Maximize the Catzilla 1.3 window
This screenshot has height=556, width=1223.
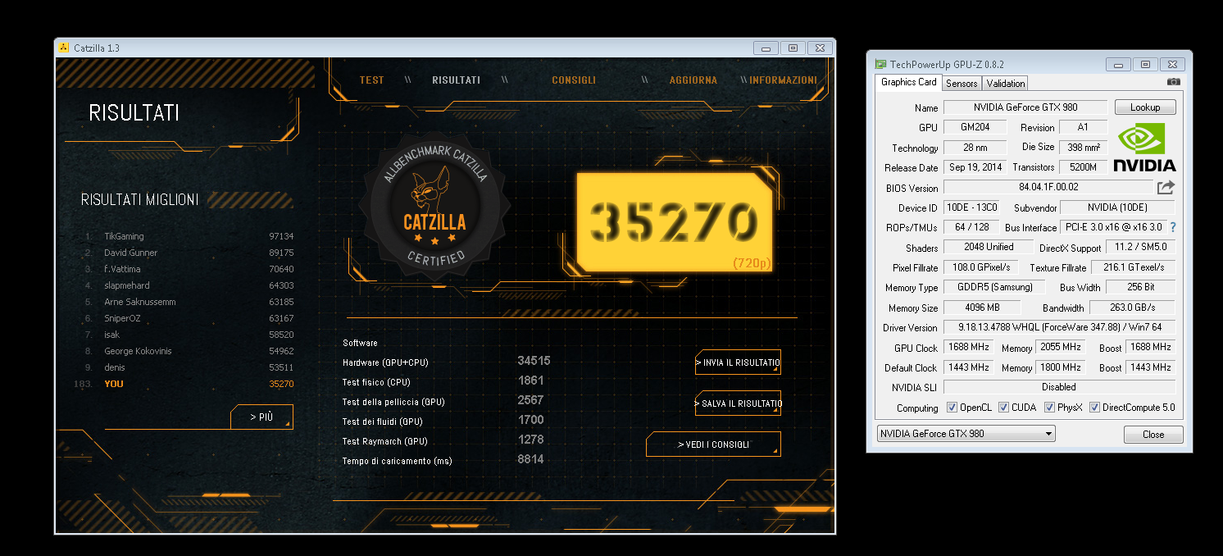pos(793,48)
